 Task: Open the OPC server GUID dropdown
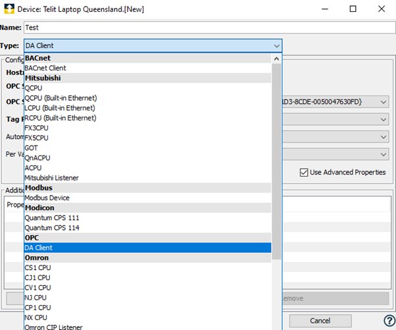(384, 102)
